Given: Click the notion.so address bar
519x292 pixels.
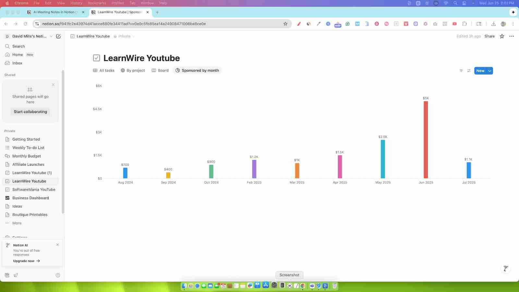Looking at the screenshot, I should pyautogui.click(x=162, y=24).
